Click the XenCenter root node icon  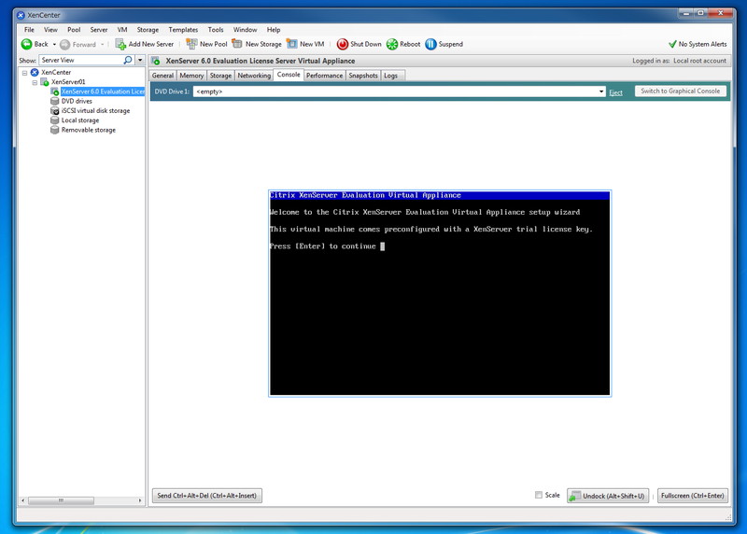35,73
